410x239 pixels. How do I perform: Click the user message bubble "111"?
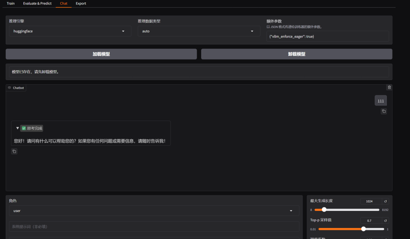click(x=381, y=101)
